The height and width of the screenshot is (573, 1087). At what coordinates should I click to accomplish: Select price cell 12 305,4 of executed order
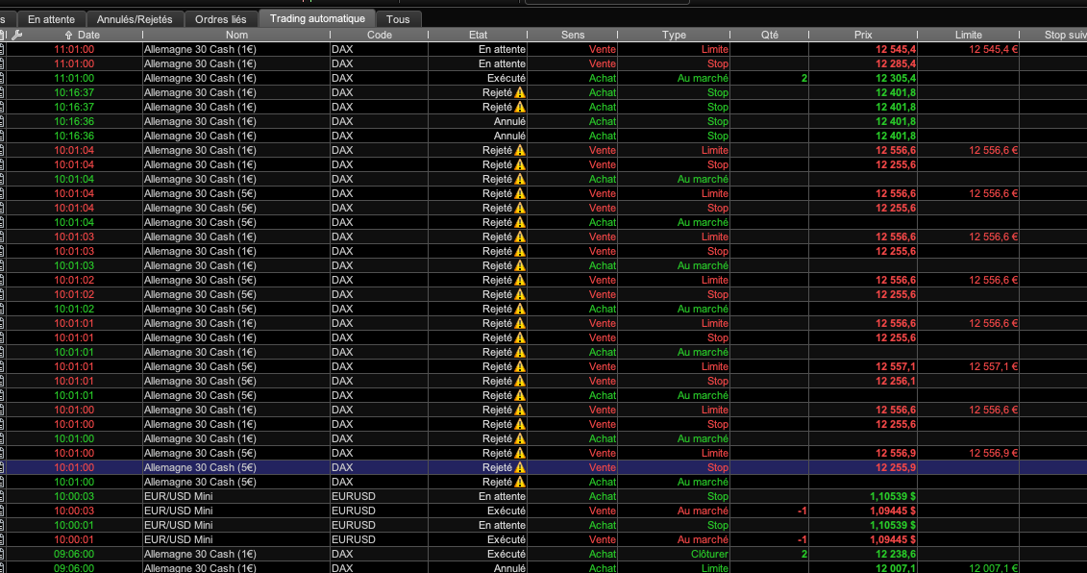(x=896, y=79)
